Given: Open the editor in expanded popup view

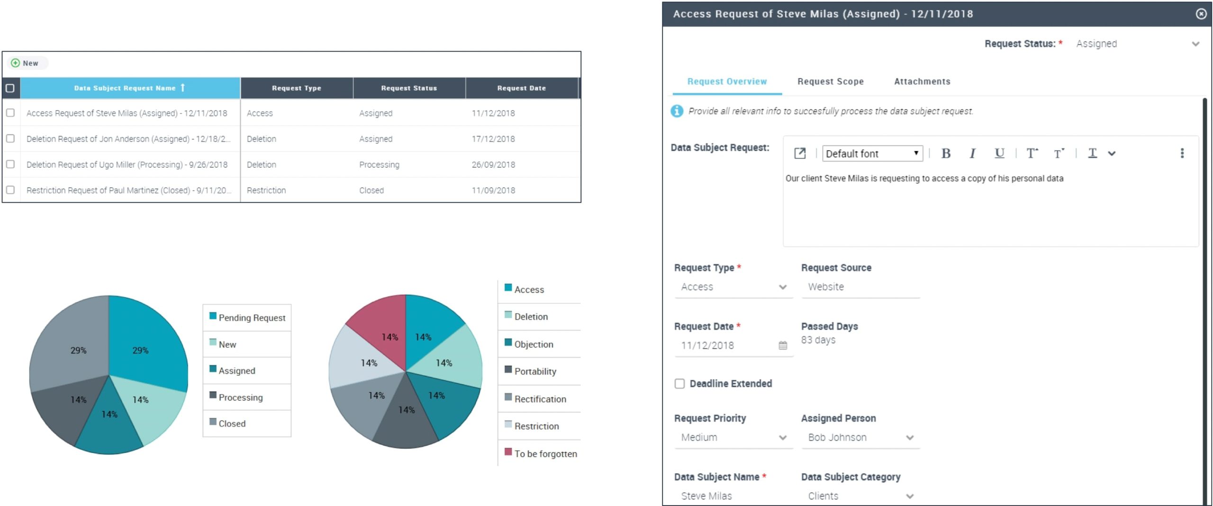Looking at the screenshot, I should pos(799,154).
